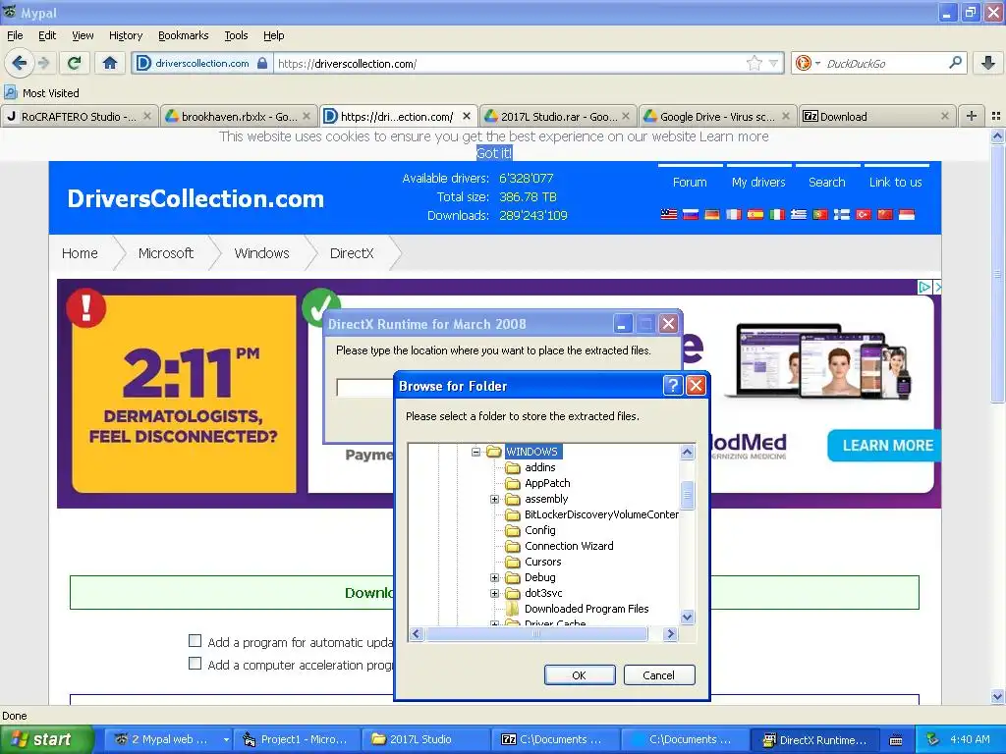Open a new tab with plus icon
1006x754 pixels.
[x=972, y=116]
